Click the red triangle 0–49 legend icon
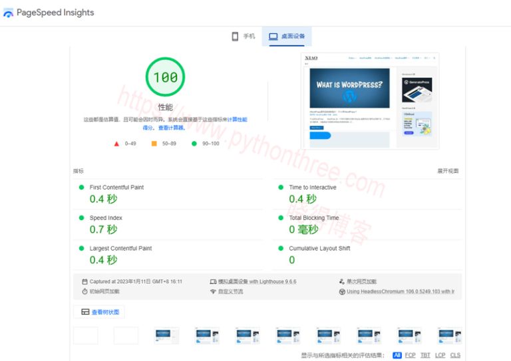The height and width of the screenshot is (361, 511). coord(117,143)
